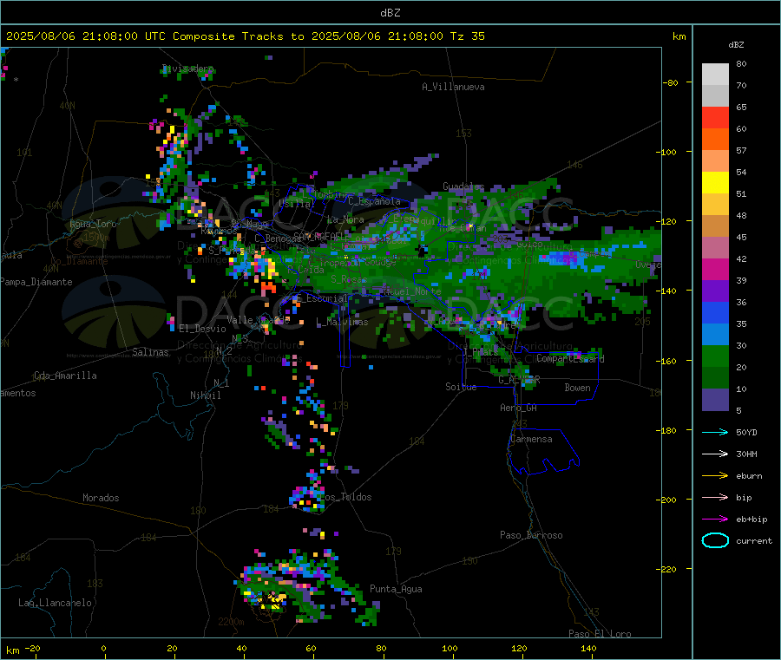Pick the dusty pink 42–45 dBZ swatch
The image size is (781, 660).
pyautogui.click(x=715, y=248)
